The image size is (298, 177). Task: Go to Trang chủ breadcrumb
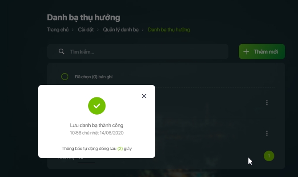pos(58,30)
